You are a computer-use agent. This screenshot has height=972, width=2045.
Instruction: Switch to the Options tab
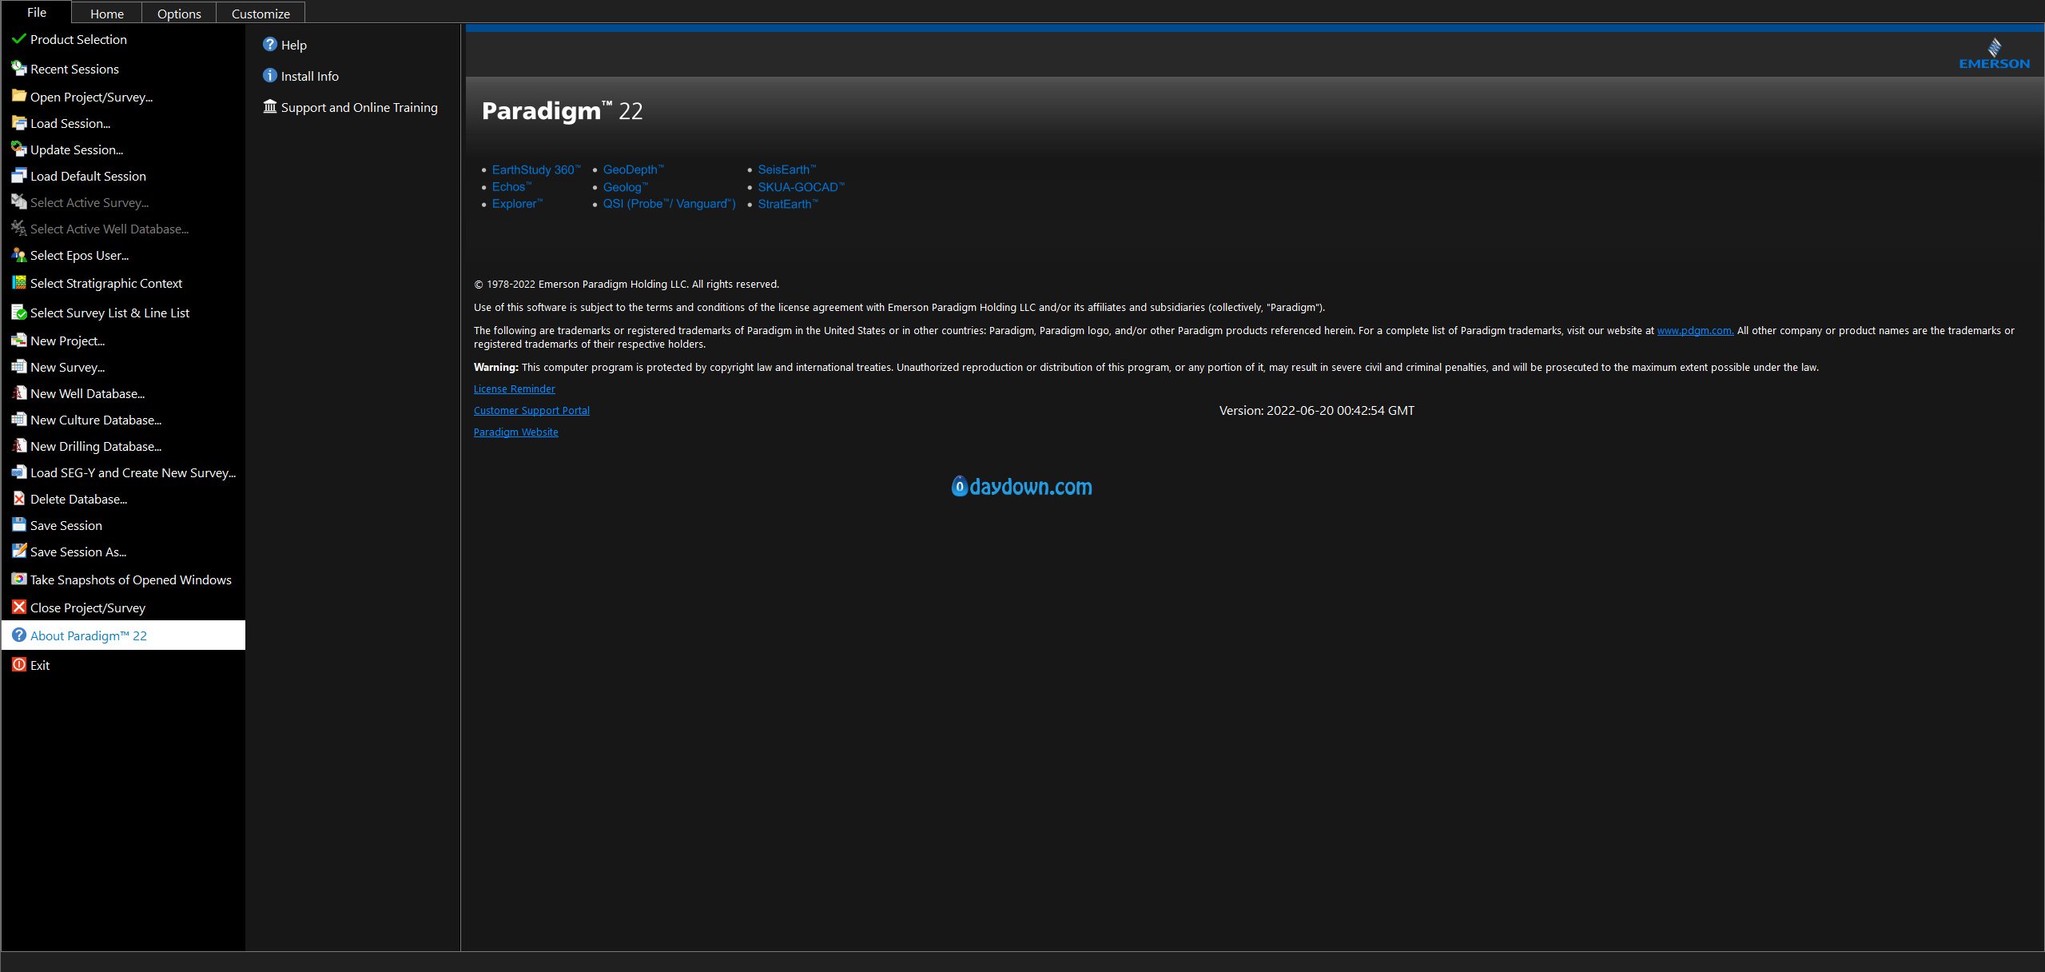pos(179,14)
